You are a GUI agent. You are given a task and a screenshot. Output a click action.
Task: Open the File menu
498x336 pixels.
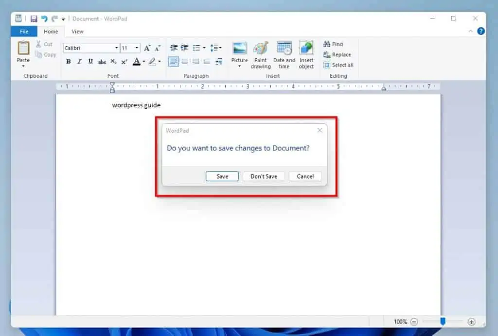coord(23,31)
